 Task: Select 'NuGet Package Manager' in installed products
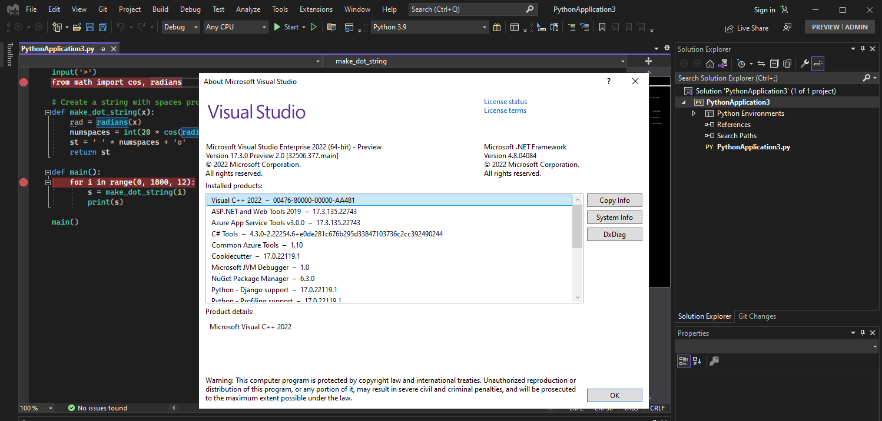(x=389, y=279)
